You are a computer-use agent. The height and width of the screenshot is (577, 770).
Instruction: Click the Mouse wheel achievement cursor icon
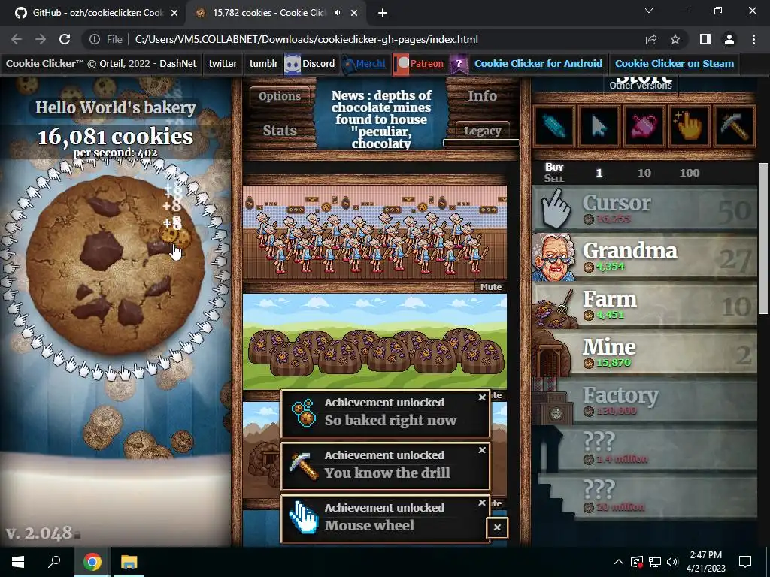pos(304,518)
